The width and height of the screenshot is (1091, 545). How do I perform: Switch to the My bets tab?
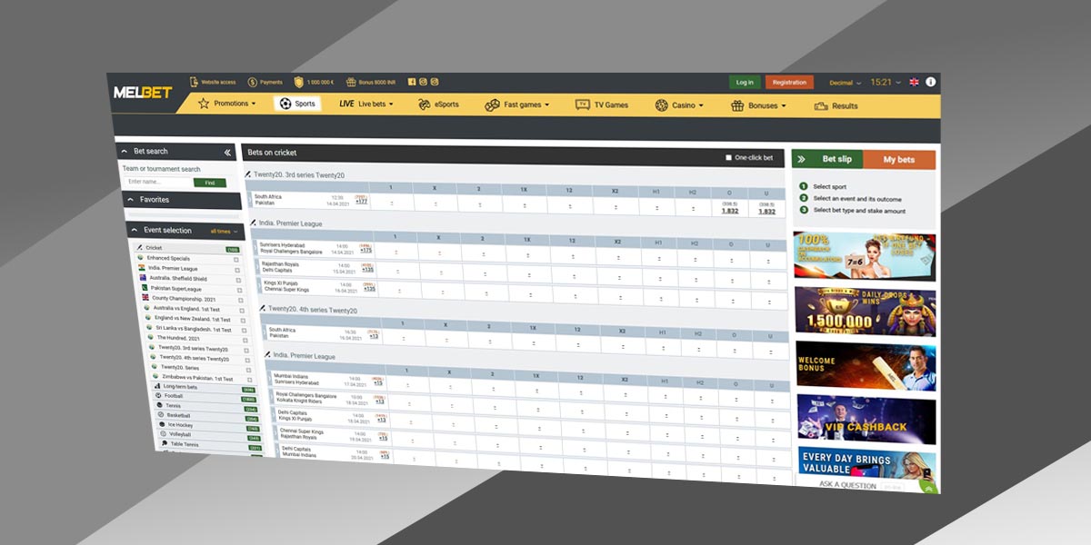click(x=898, y=160)
